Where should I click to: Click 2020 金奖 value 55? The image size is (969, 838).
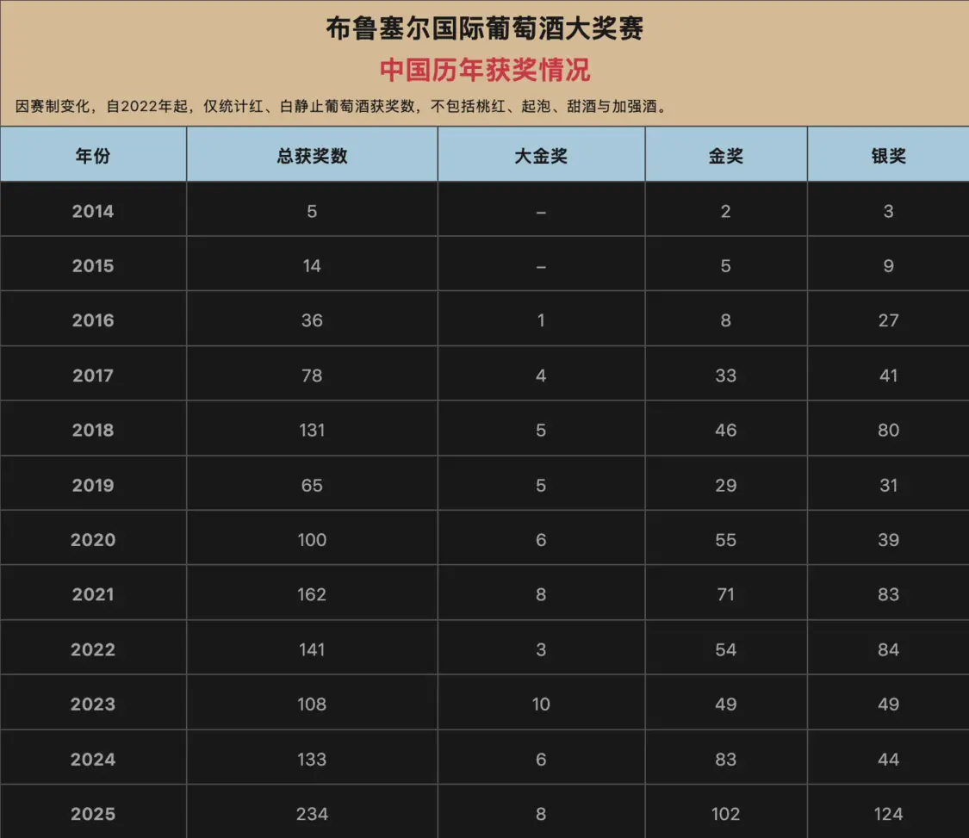[x=725, y=539]
